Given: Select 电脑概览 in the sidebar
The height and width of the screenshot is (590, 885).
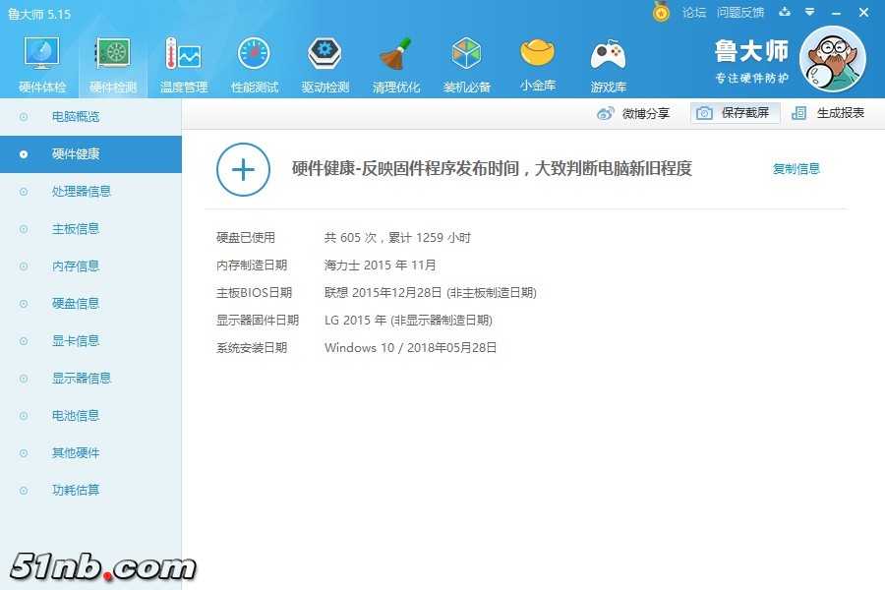Looking at the screenshot, I should 75,117.
